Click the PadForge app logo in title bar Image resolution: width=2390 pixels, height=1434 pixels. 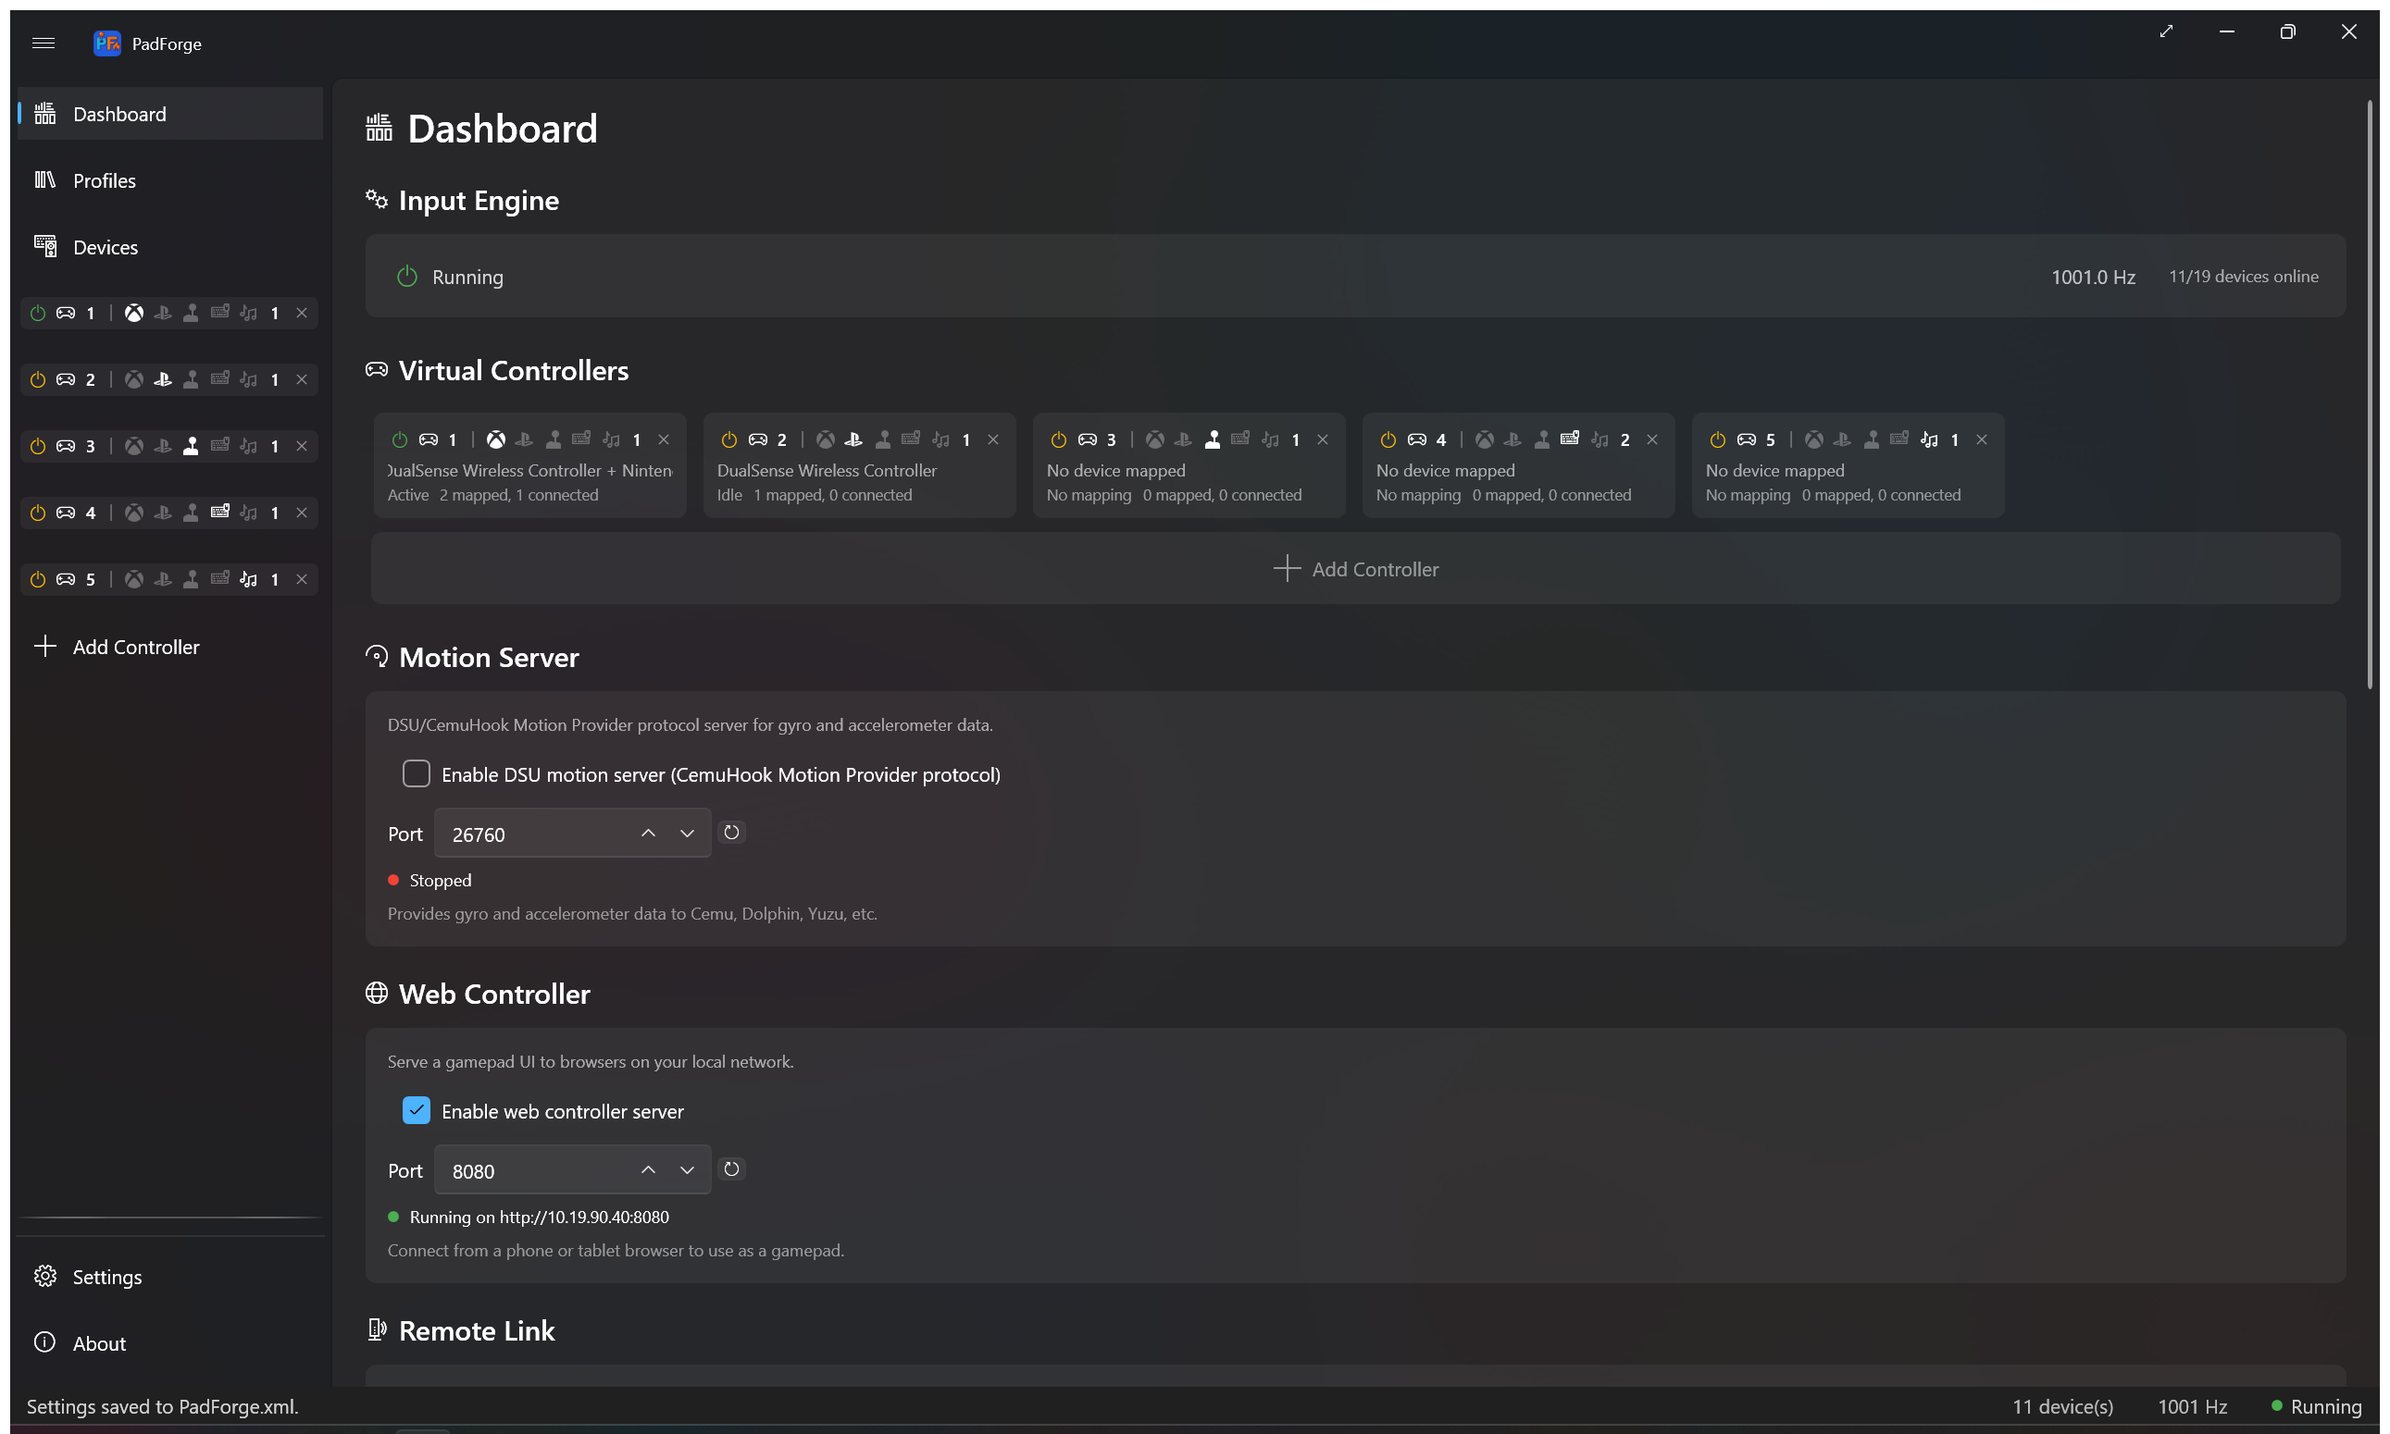(x=107, y=43)
